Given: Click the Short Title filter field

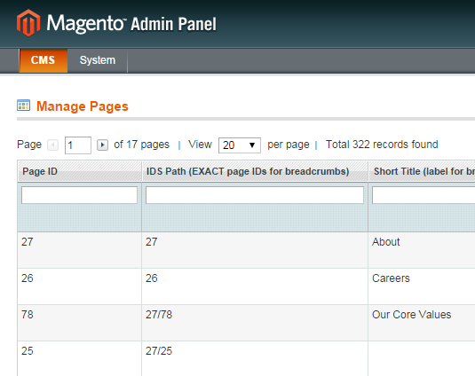Looking at the screenshot, I should tap(424, 195).
